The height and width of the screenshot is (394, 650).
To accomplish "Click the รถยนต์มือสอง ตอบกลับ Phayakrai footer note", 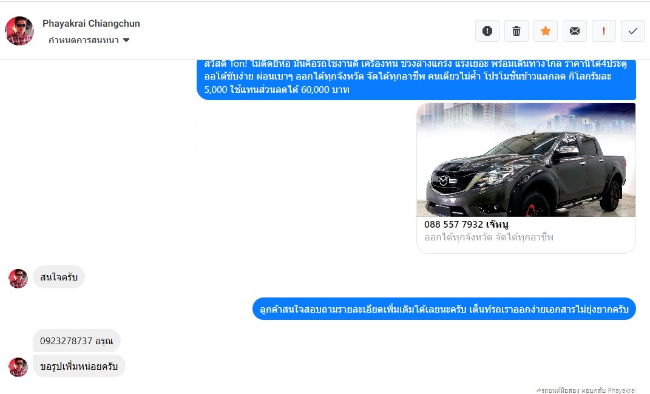I will click(x=586, y=390).
